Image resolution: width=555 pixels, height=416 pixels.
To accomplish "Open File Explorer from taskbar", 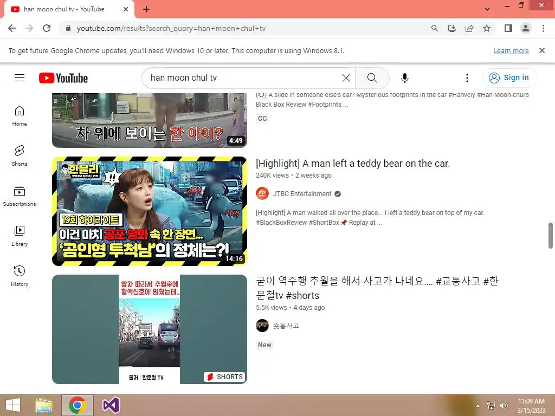I will pyautogui.click(x=44, y=405).
